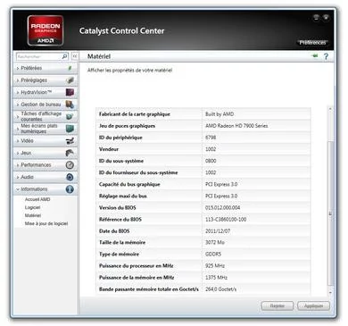Select BIOS version 015.012.000.004
The height and width of the screenshot is (326, 348).
(x=222, y=207)
